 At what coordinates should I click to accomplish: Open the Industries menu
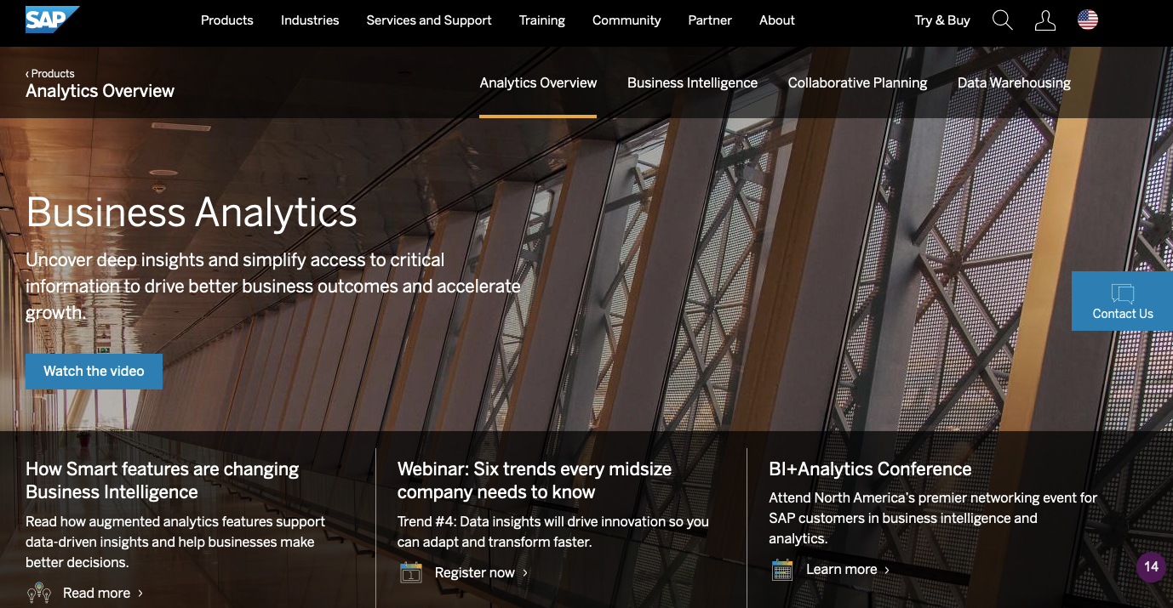[x=309, y=20]
